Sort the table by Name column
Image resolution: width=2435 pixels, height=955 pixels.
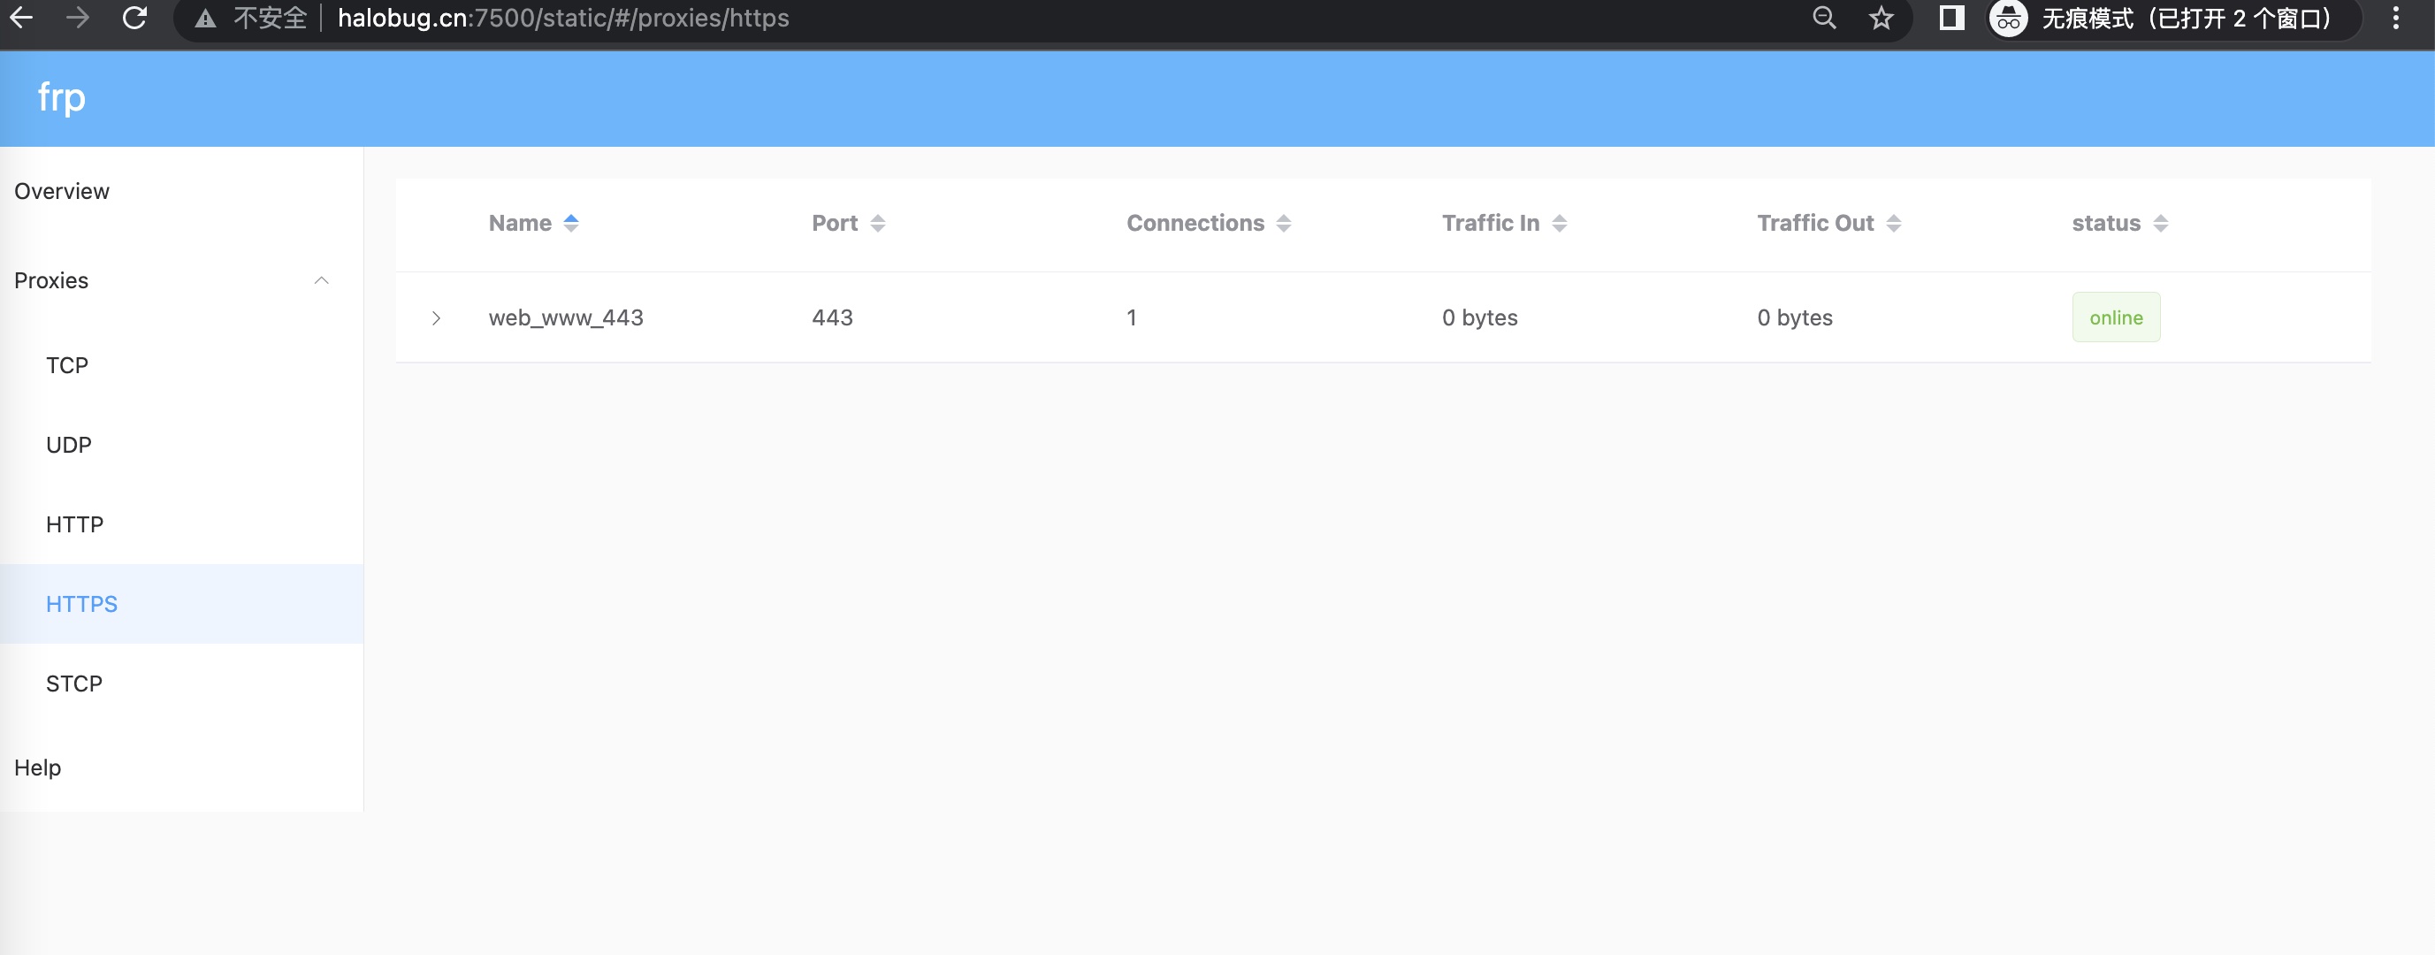pyautogui.click(x=520, y=223)
